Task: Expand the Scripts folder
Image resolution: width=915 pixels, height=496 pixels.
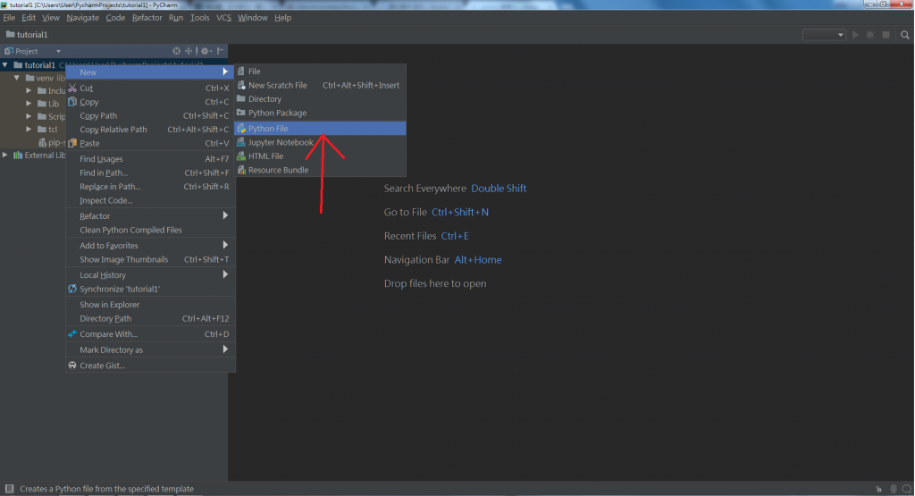Action: pyautogui.click(x=29, y=116)
